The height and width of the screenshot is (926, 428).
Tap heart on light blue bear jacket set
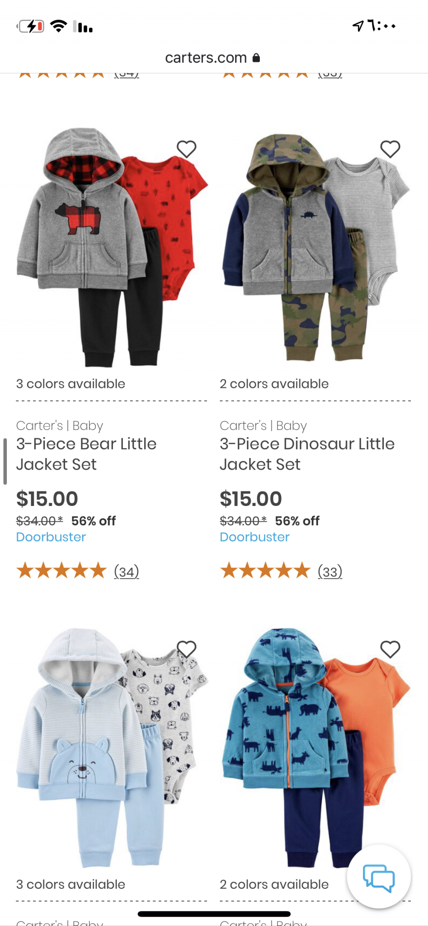(x=187, y=649)
